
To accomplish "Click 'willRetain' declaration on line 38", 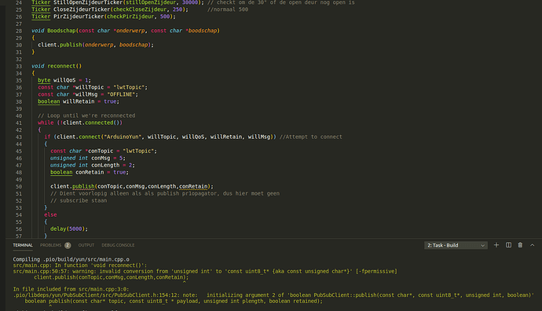I will [79, 101].
